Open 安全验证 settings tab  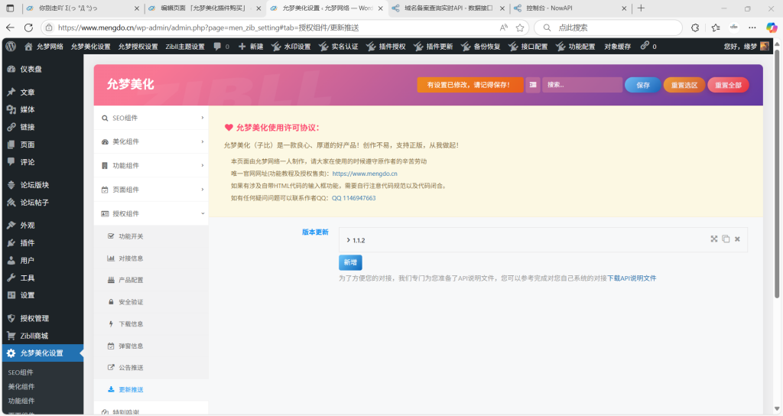click(151, 302)
